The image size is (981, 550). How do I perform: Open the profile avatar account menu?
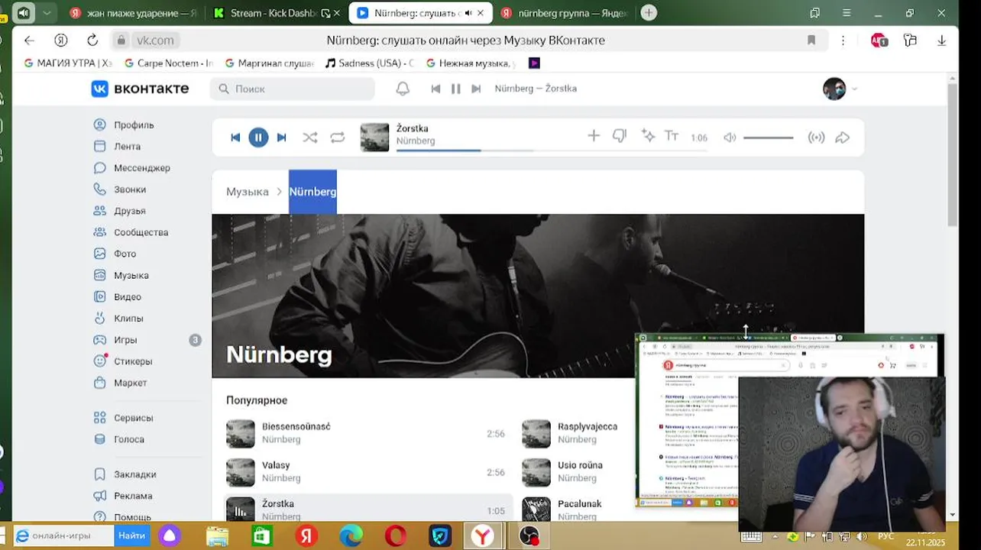click(840, 89)
